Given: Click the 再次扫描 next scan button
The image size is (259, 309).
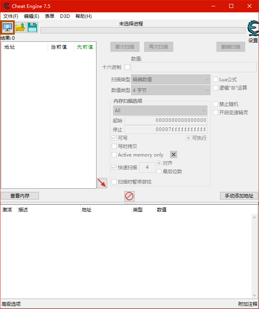Looking at the screenshot, I should (x=159, y=47).
